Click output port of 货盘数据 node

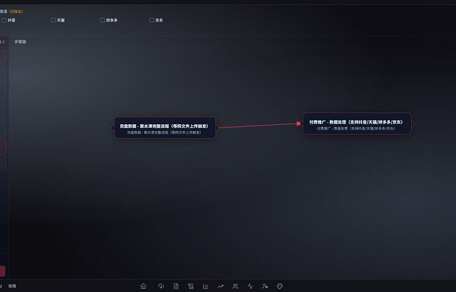click(x=217, y=128)
